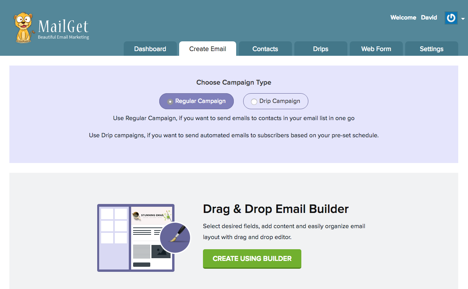This screenshot has width=468, height=289.
Task: Select the Create Email tab
Action: pos(207,49)
